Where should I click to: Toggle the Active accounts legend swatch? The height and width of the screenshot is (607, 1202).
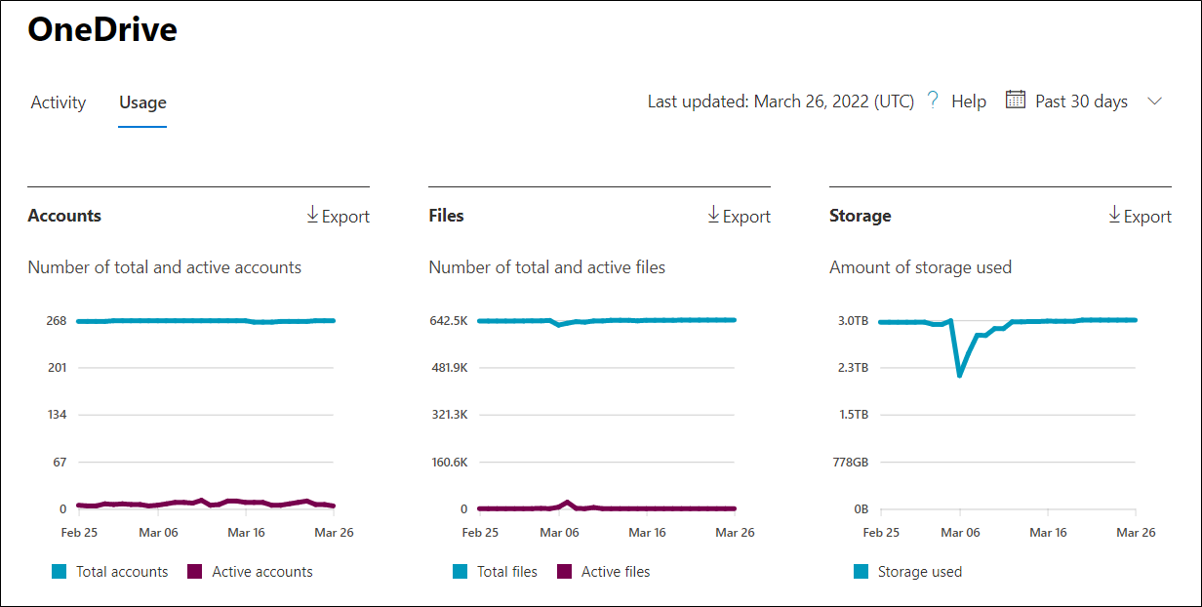194,572
